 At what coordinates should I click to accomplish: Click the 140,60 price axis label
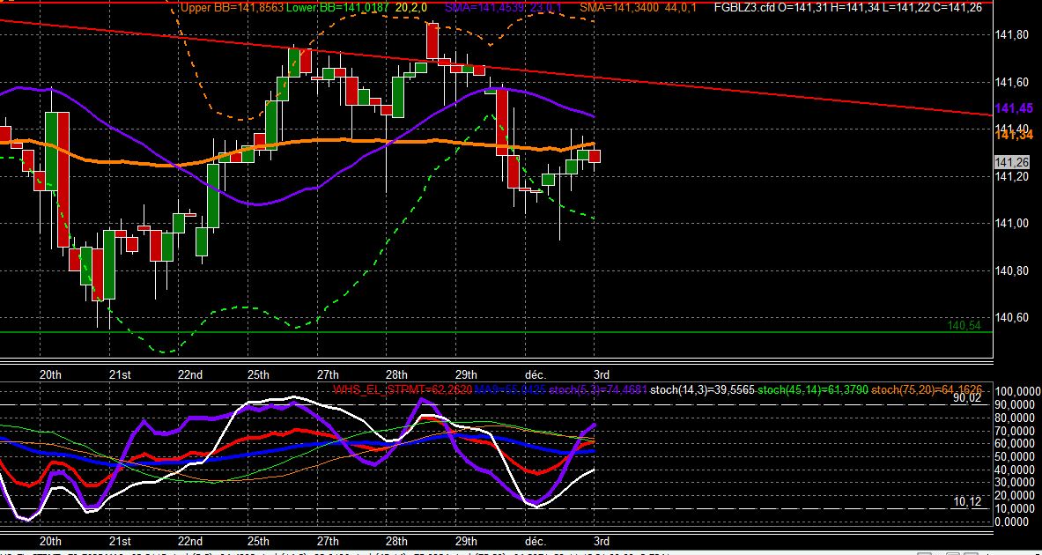(x=1012, y=318)
